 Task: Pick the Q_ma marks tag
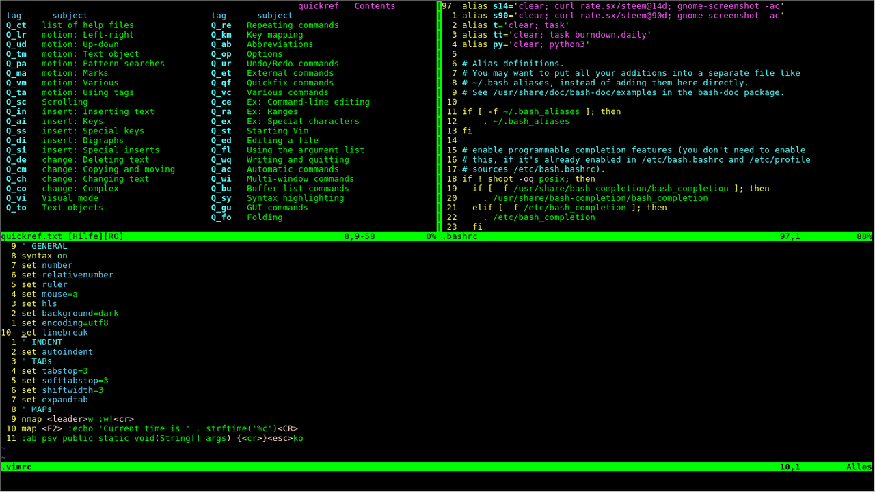click(x=16, y=73)
